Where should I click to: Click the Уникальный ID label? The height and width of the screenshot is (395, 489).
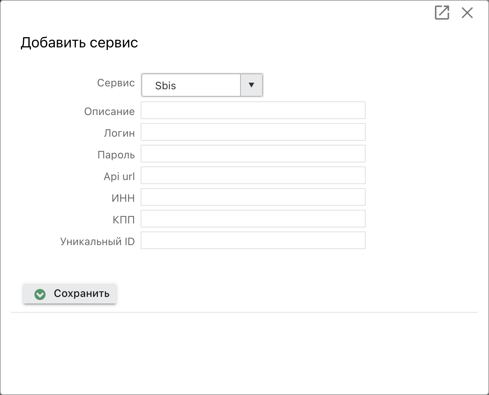[x=98, y=242]
